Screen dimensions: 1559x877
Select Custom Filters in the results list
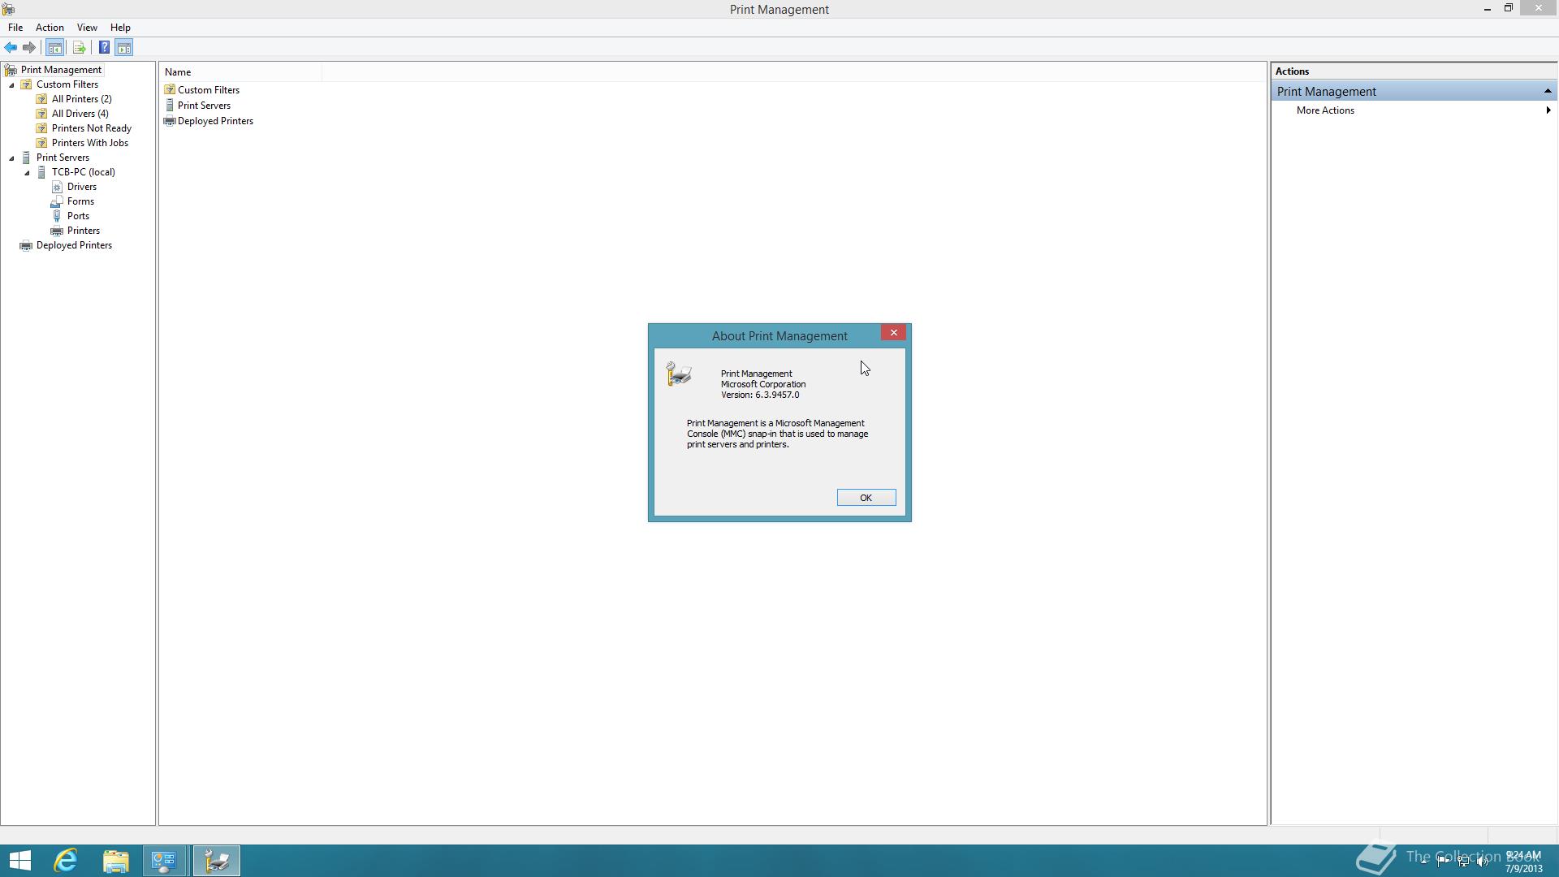pos(209,90)
